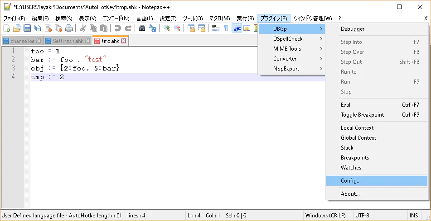Select the tmp.ahk tab
Viewport: 431px width, 221px height.
110,41
